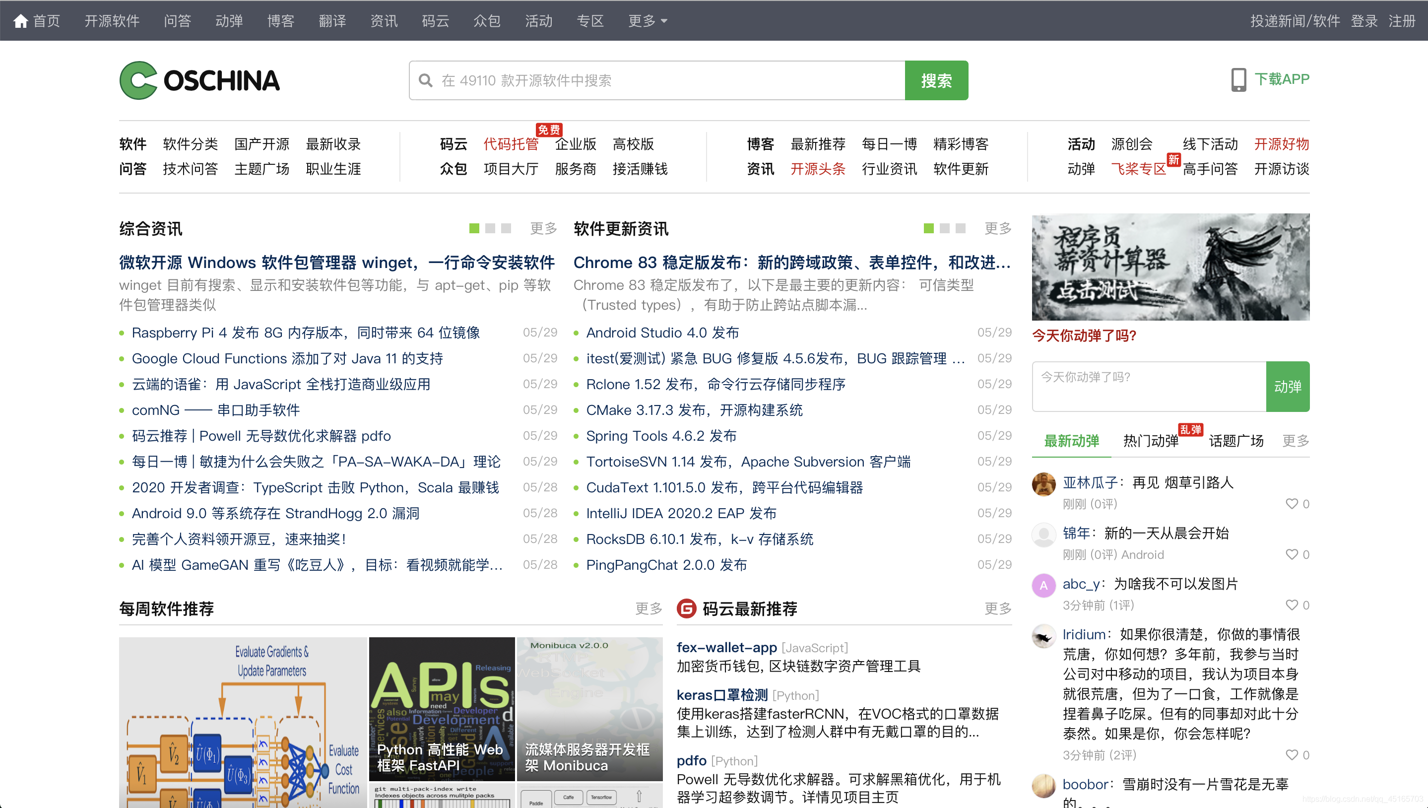Screen dimensions: 1428x808
Task: Click the red 码云 G logo icon
Action: [686, 609]
